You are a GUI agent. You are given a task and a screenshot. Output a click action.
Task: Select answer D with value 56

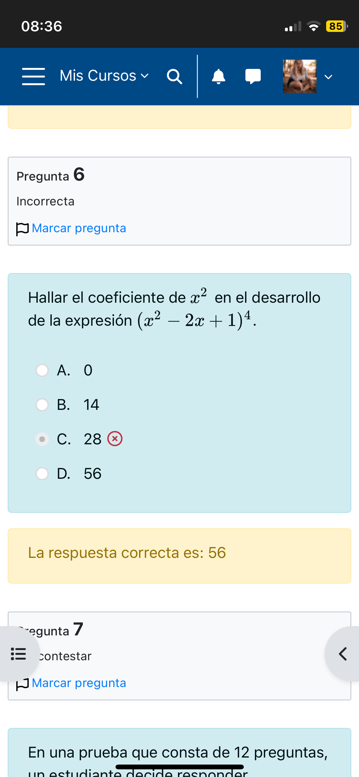click(42, 474)
